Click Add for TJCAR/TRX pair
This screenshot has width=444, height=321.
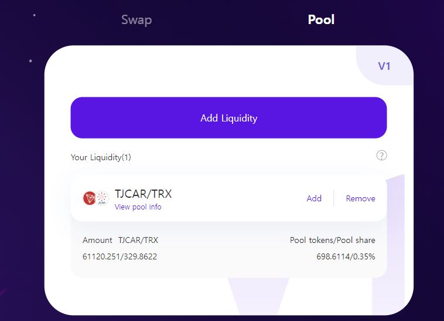(314, 198)
